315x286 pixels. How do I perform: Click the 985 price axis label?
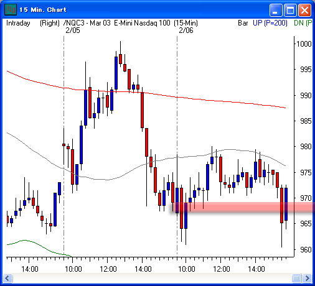pyautogui.click(x=306, y=121)
